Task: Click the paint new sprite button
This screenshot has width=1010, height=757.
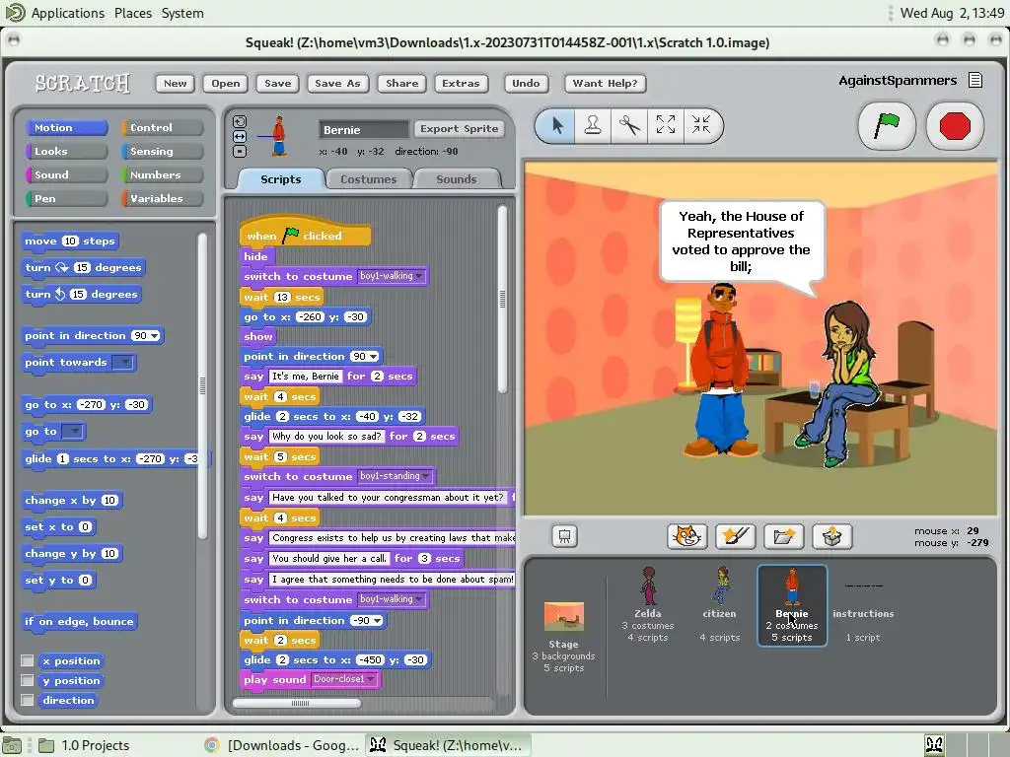Action: [x=736, y=536]
